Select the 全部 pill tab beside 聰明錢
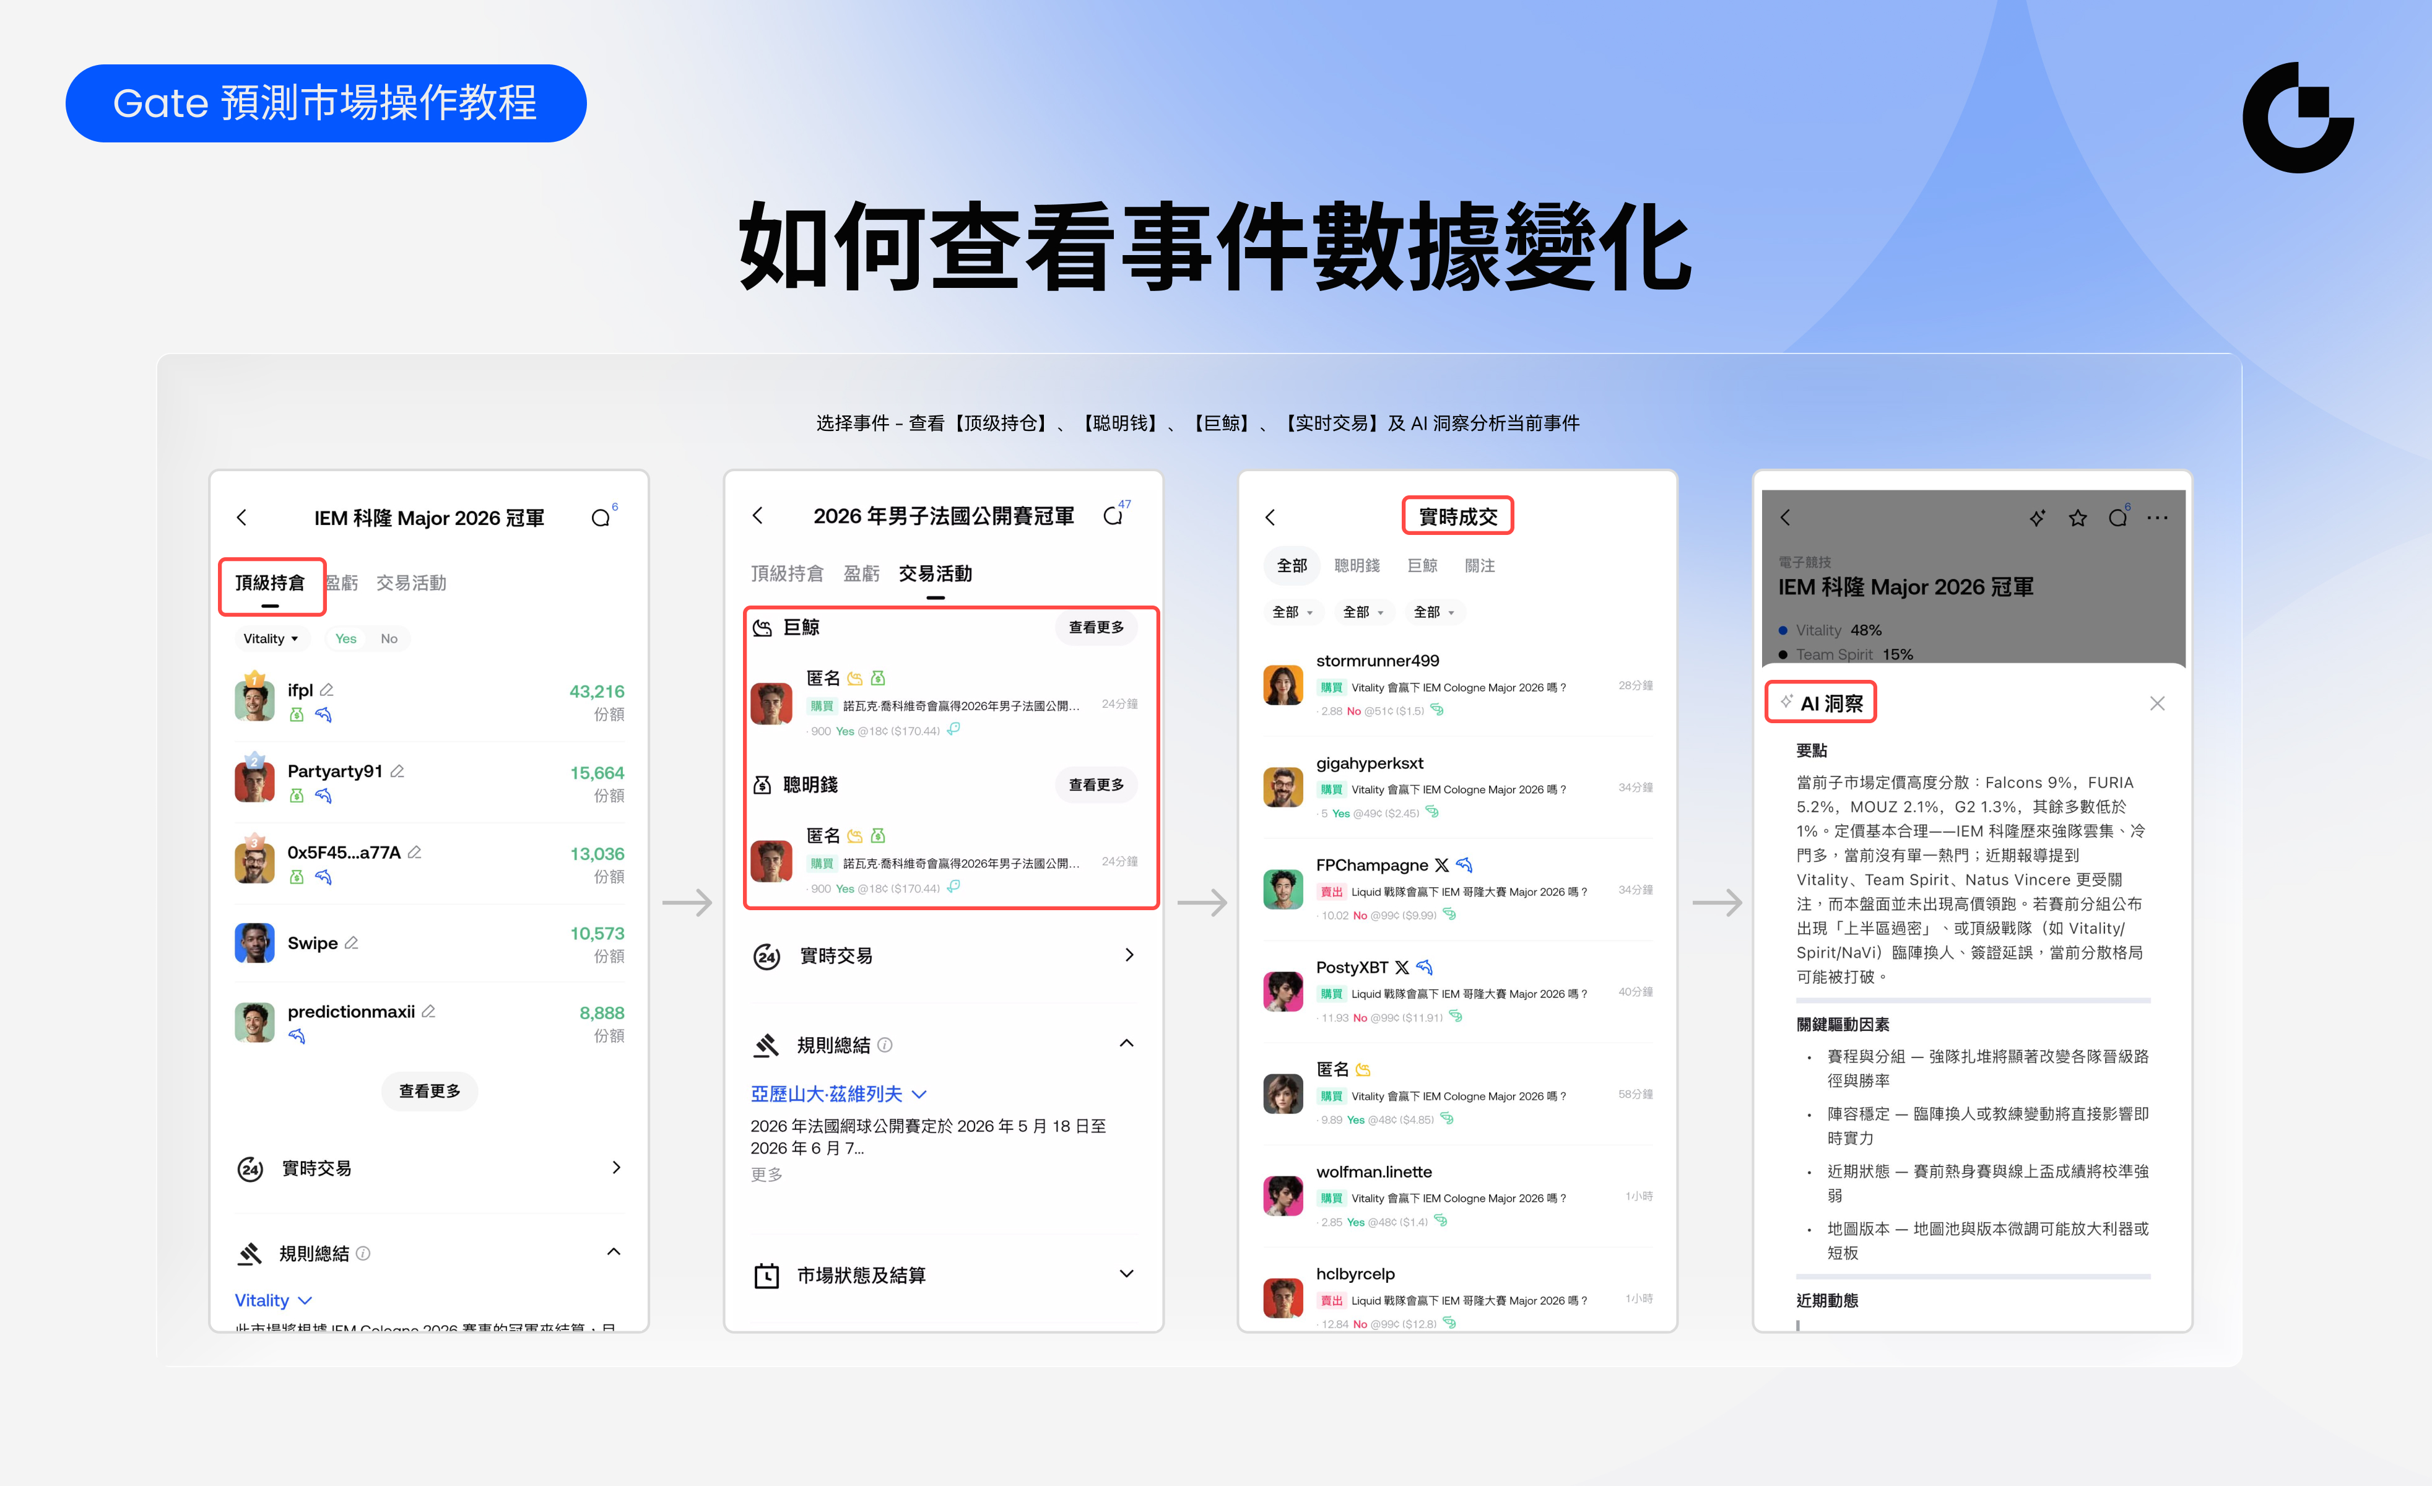This screenshot has width=2432, height=1486. [x=1292, y=566]
